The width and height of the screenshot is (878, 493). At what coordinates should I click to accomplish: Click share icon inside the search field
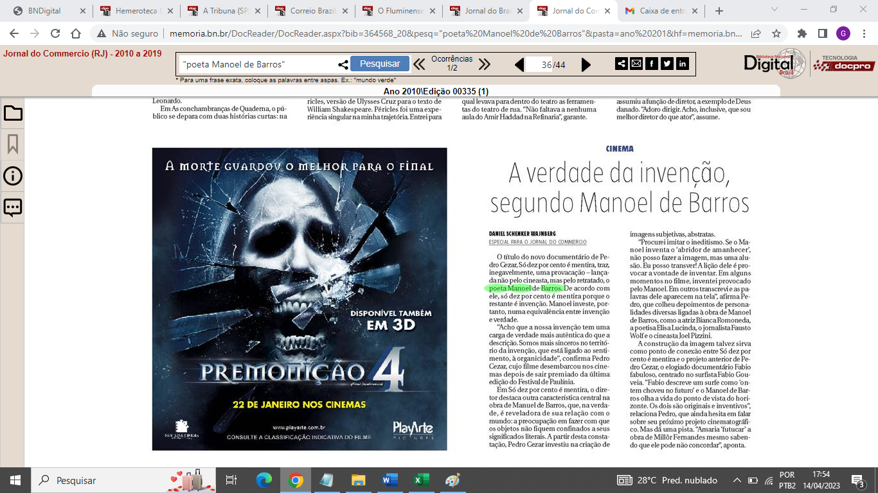tap(343, 64)
